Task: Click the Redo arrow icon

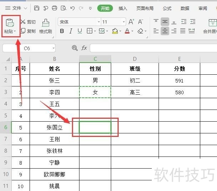Action: [x=81, y=8]
